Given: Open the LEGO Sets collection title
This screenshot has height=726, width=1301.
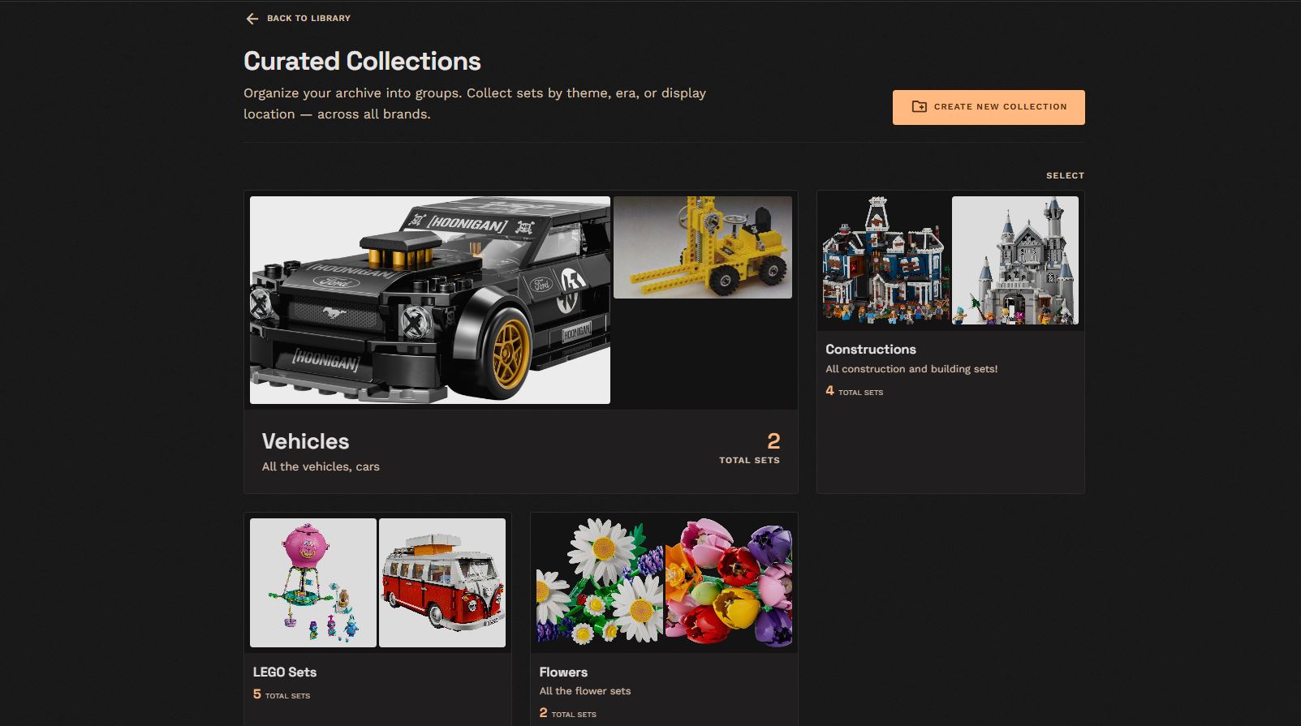Looking at the screenshot, I should pos(285,672).
